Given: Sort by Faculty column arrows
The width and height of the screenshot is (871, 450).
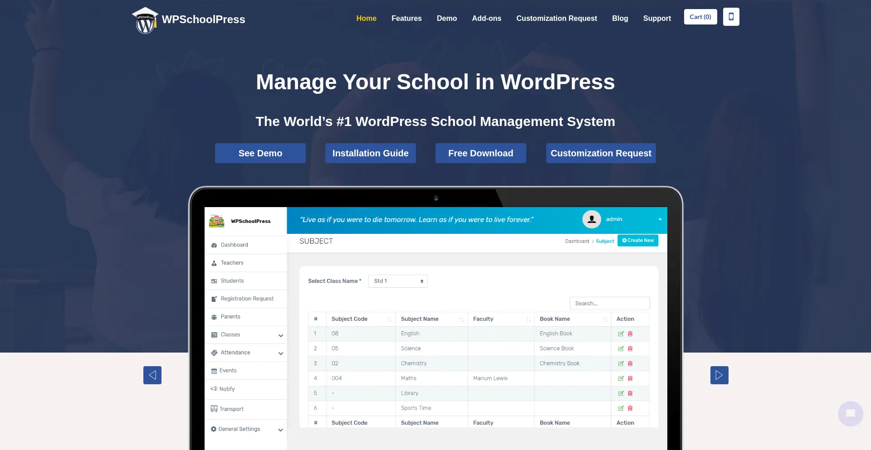Looking at the screenshot, I should 528,319.
